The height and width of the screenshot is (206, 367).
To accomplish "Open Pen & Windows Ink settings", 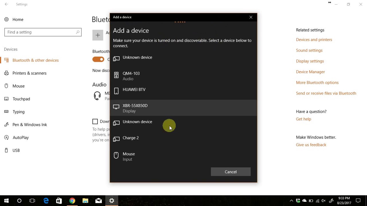I will pyautogui.click(x=30, y=124).
